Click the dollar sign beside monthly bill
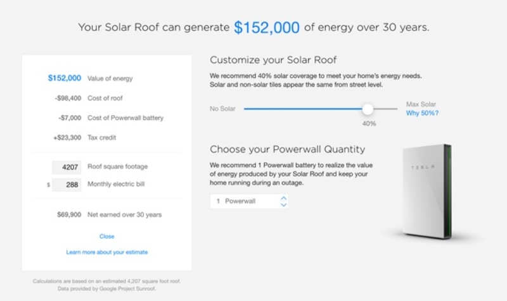507x301 pixels. tap(48, 185)
